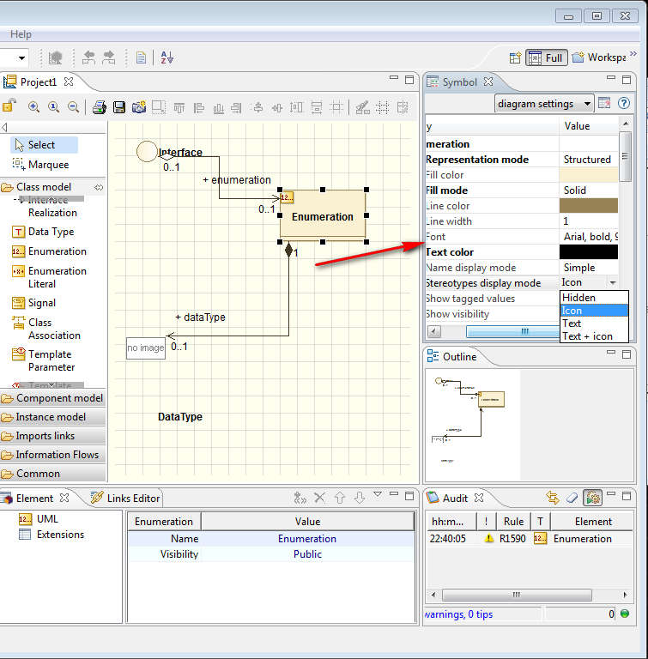Toggle the diagram lock icon
Screen dimensions: 648x659
(x=8, y=107)
